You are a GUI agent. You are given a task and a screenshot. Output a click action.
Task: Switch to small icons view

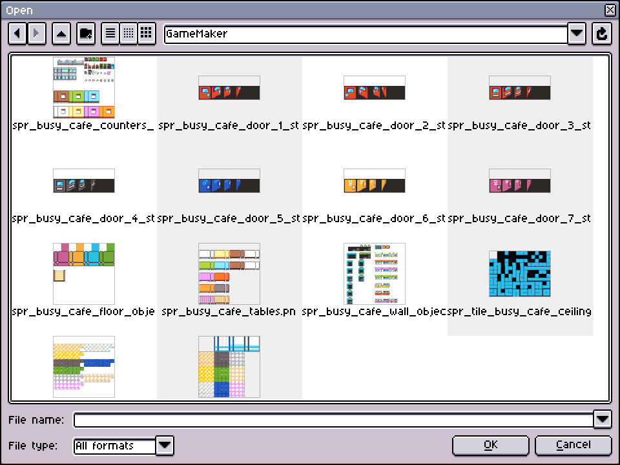(129, 34)
